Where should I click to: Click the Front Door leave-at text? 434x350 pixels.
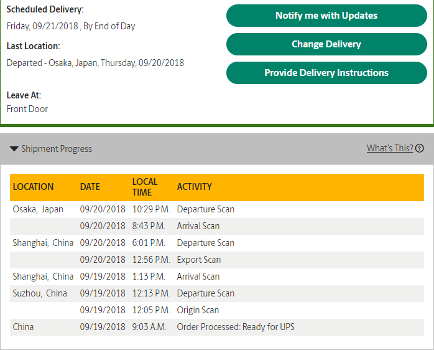tap(27, 109)
